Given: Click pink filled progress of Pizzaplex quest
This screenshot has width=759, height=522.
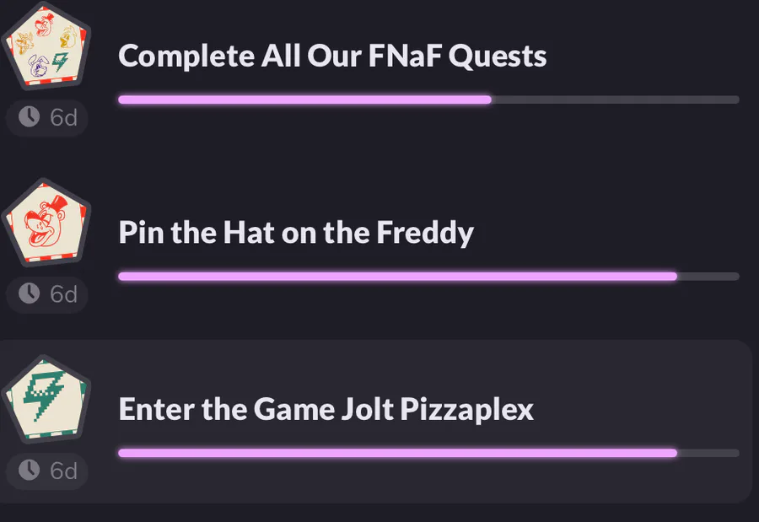Looking at the screenshot, I should tap(398, 453).
